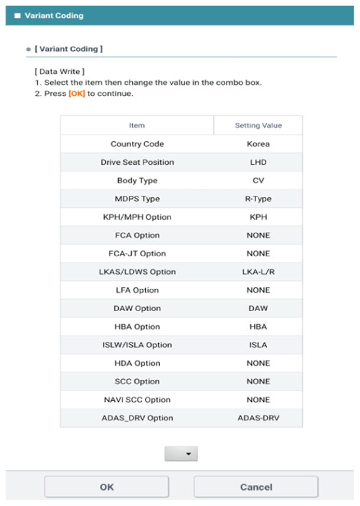This screenshot has width=360, height=506.
Task: Choose the DAW Option item
Action: click(x=137, y=308)
